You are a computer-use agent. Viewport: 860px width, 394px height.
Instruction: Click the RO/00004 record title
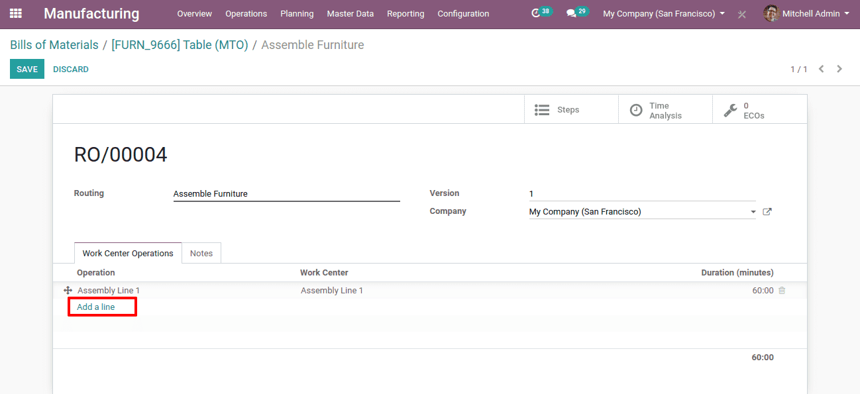(121, 154)
